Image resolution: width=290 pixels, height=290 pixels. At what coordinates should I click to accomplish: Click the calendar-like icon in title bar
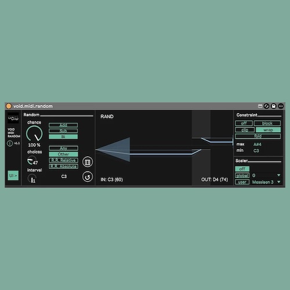[x=260, y=106]
